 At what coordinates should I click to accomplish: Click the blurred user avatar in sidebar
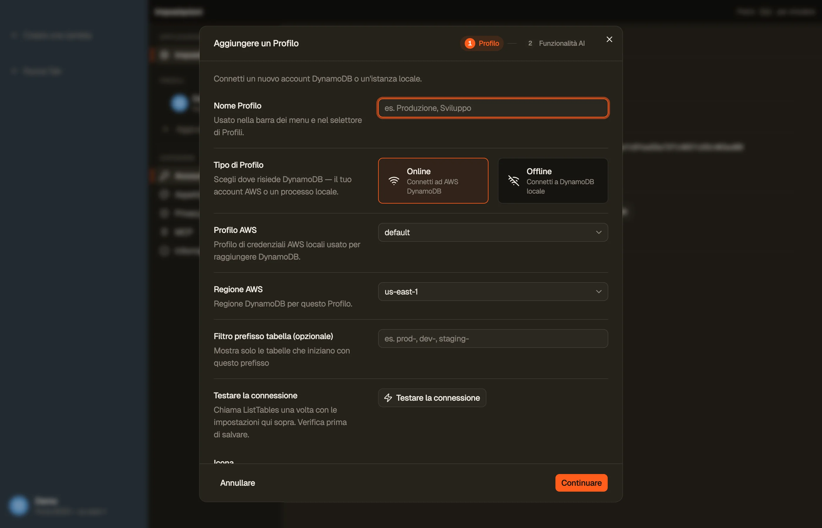[x=18, y=506]
